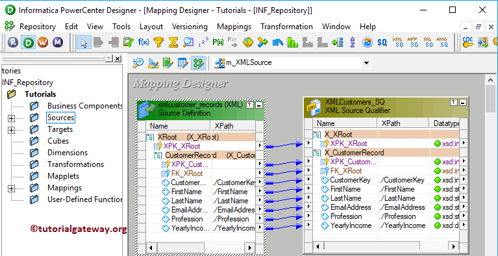The image size is (498, 256).
Task: Choose the APP SQ transformation icon
Action: tap(412, 42)
